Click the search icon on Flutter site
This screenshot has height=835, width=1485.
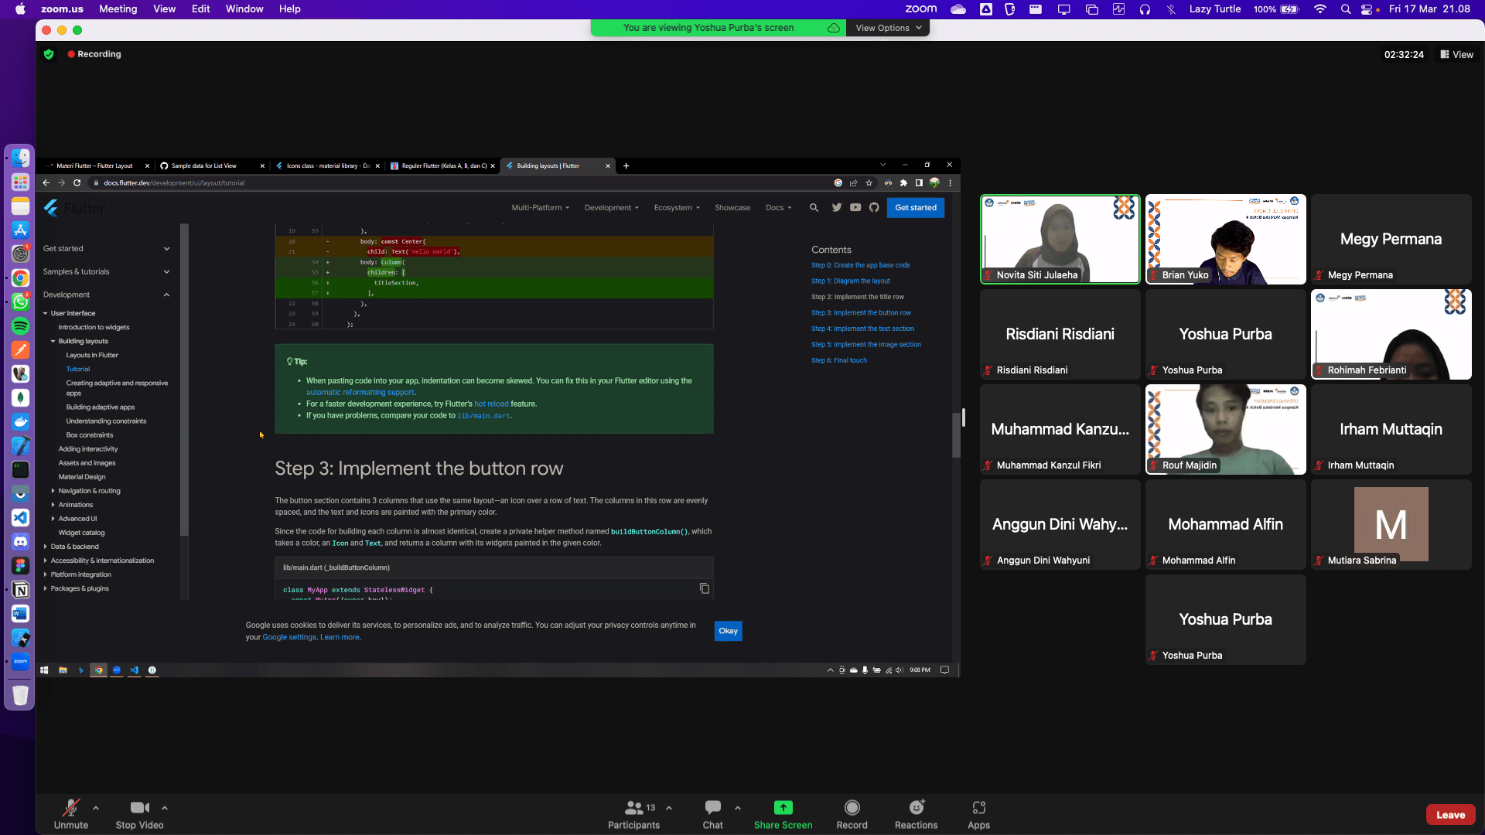[814, 207]
